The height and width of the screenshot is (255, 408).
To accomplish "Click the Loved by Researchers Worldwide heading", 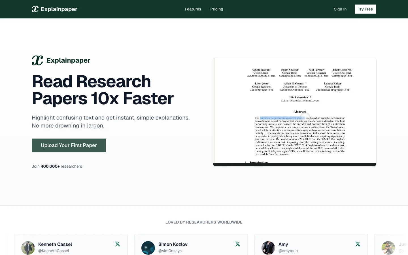I will [x=204, y=222].
